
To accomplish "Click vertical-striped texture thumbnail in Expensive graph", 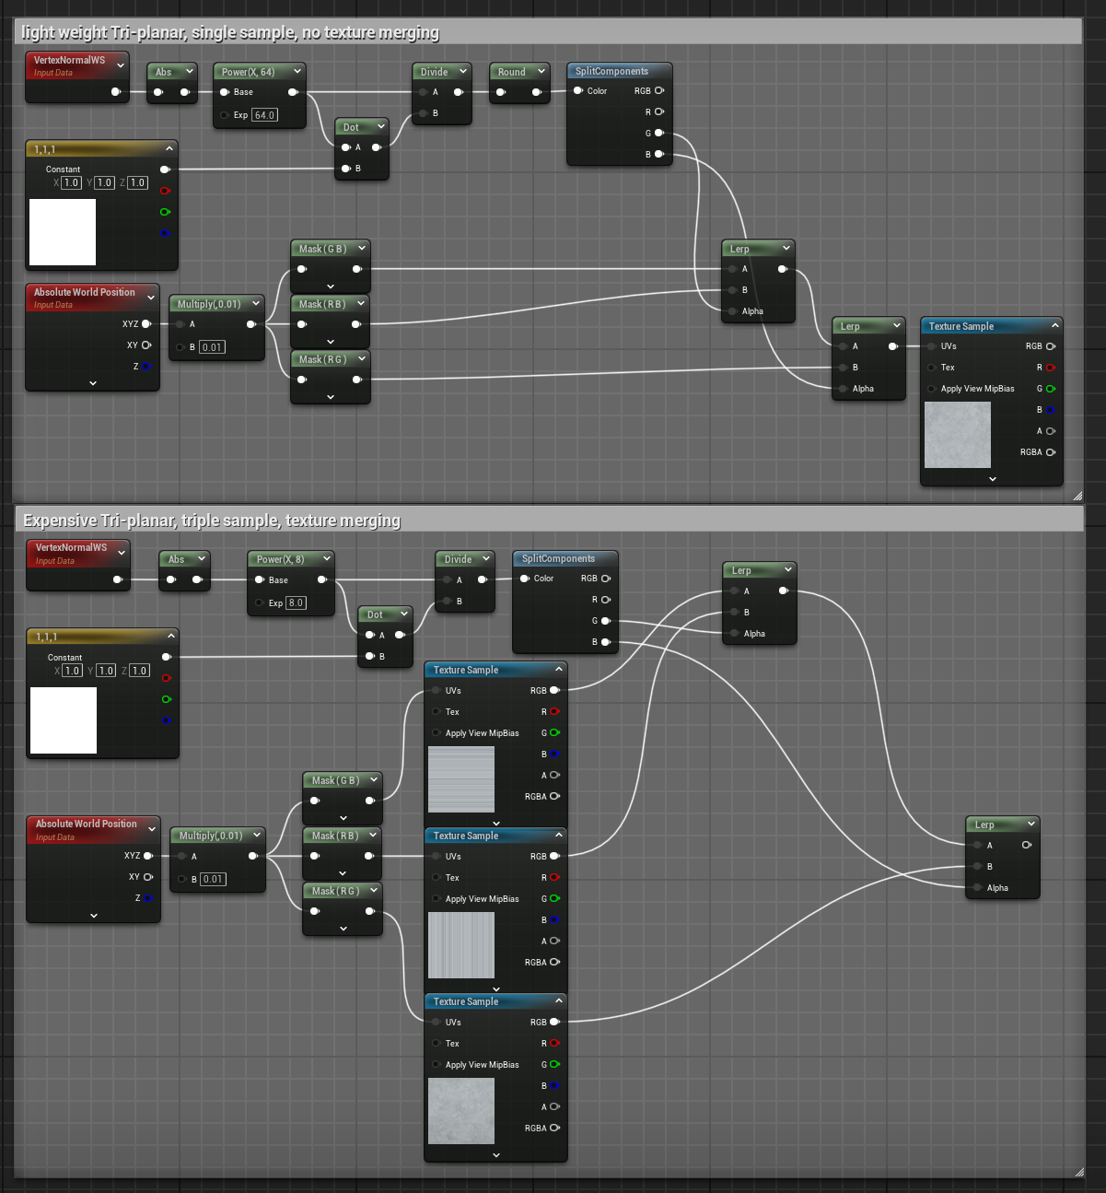I will (x=461, y=945).
